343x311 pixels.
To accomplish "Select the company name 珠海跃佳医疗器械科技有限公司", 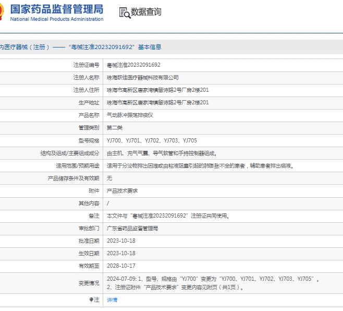I will pos(143,77).
